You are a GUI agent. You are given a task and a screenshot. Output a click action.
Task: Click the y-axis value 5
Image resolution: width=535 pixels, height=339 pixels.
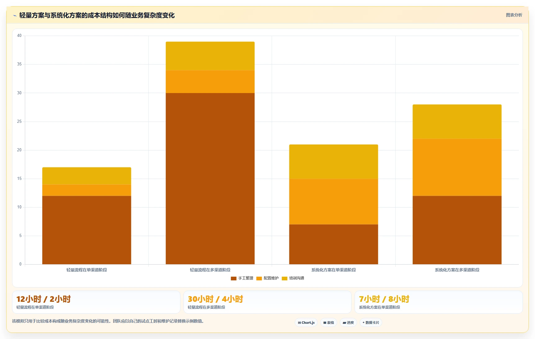coord(20,236)
